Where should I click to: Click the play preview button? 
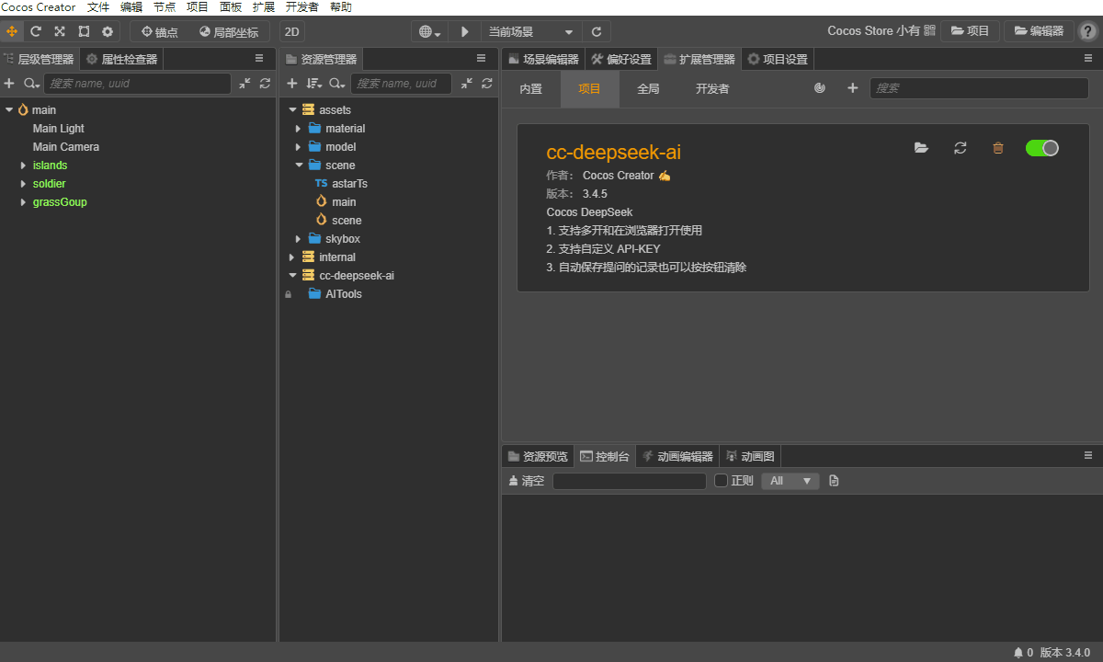coord(465,31)
